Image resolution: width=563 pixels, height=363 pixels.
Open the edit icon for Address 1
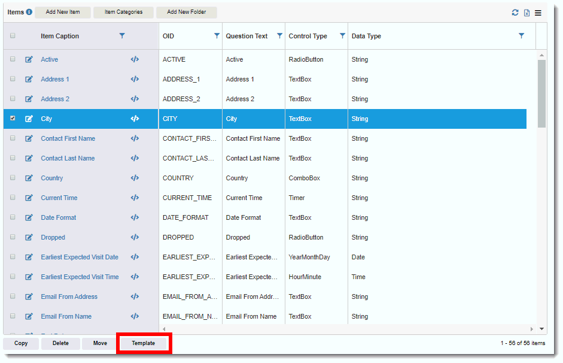(x=29, y=79)
